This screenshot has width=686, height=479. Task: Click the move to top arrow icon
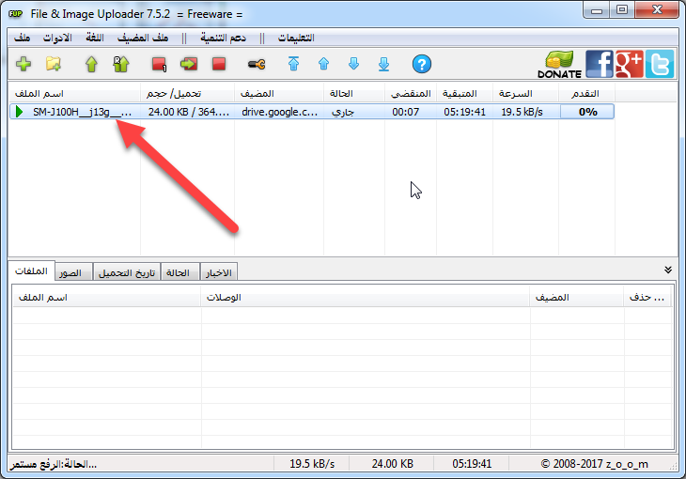[x=293, y=64]
